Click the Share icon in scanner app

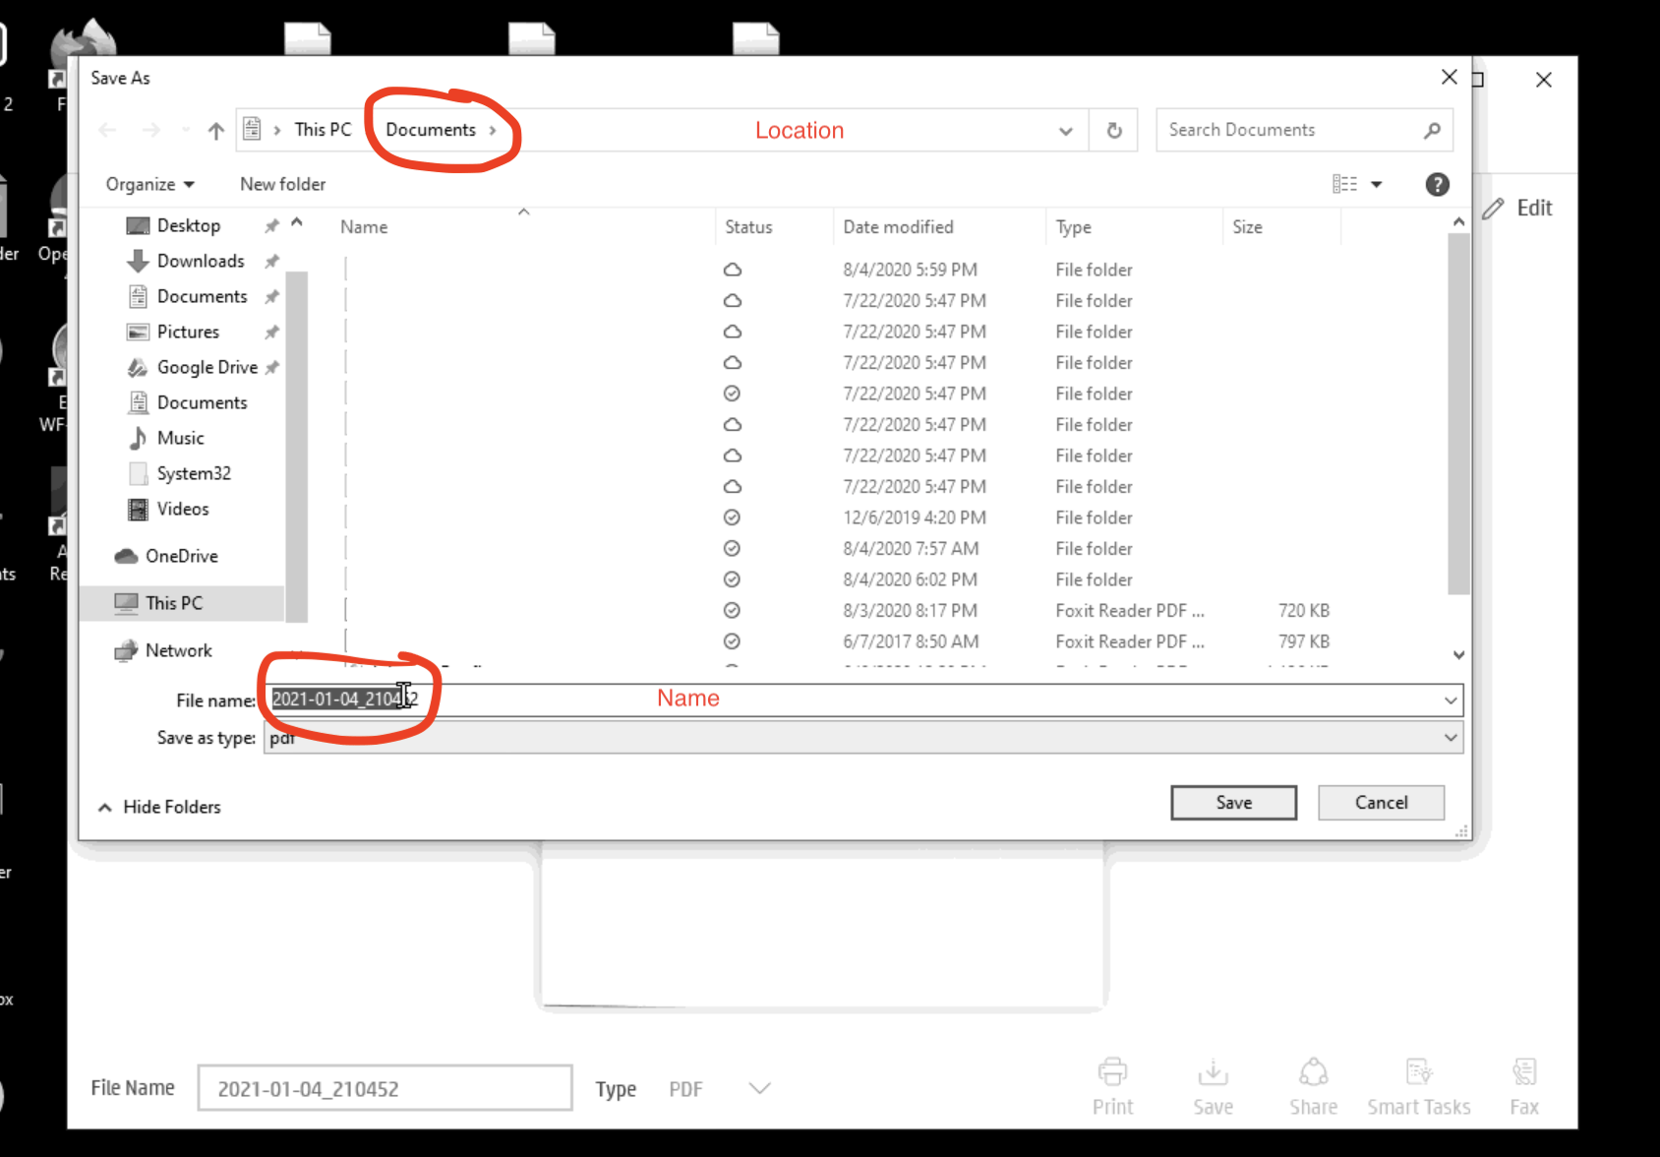1313,1072
